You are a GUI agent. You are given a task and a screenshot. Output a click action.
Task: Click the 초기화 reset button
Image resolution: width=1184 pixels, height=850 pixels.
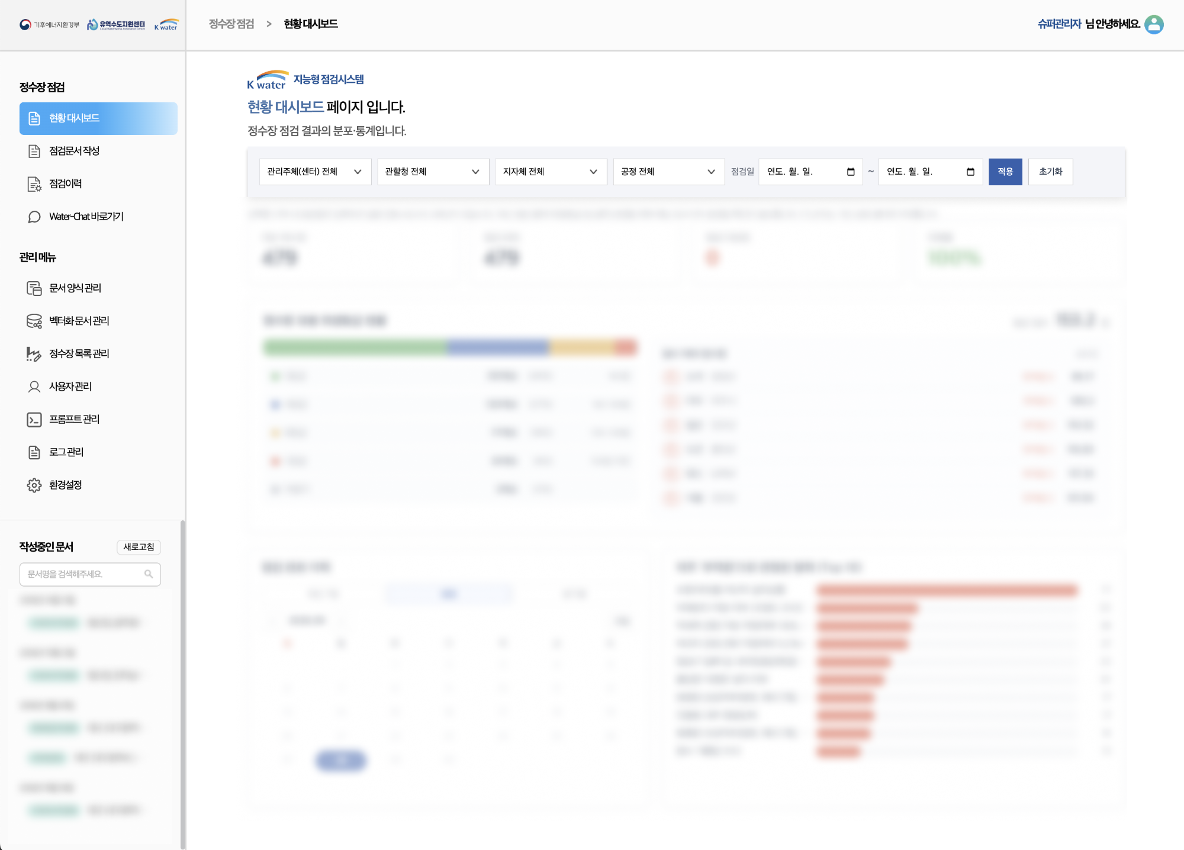[x=1050, y=172]
